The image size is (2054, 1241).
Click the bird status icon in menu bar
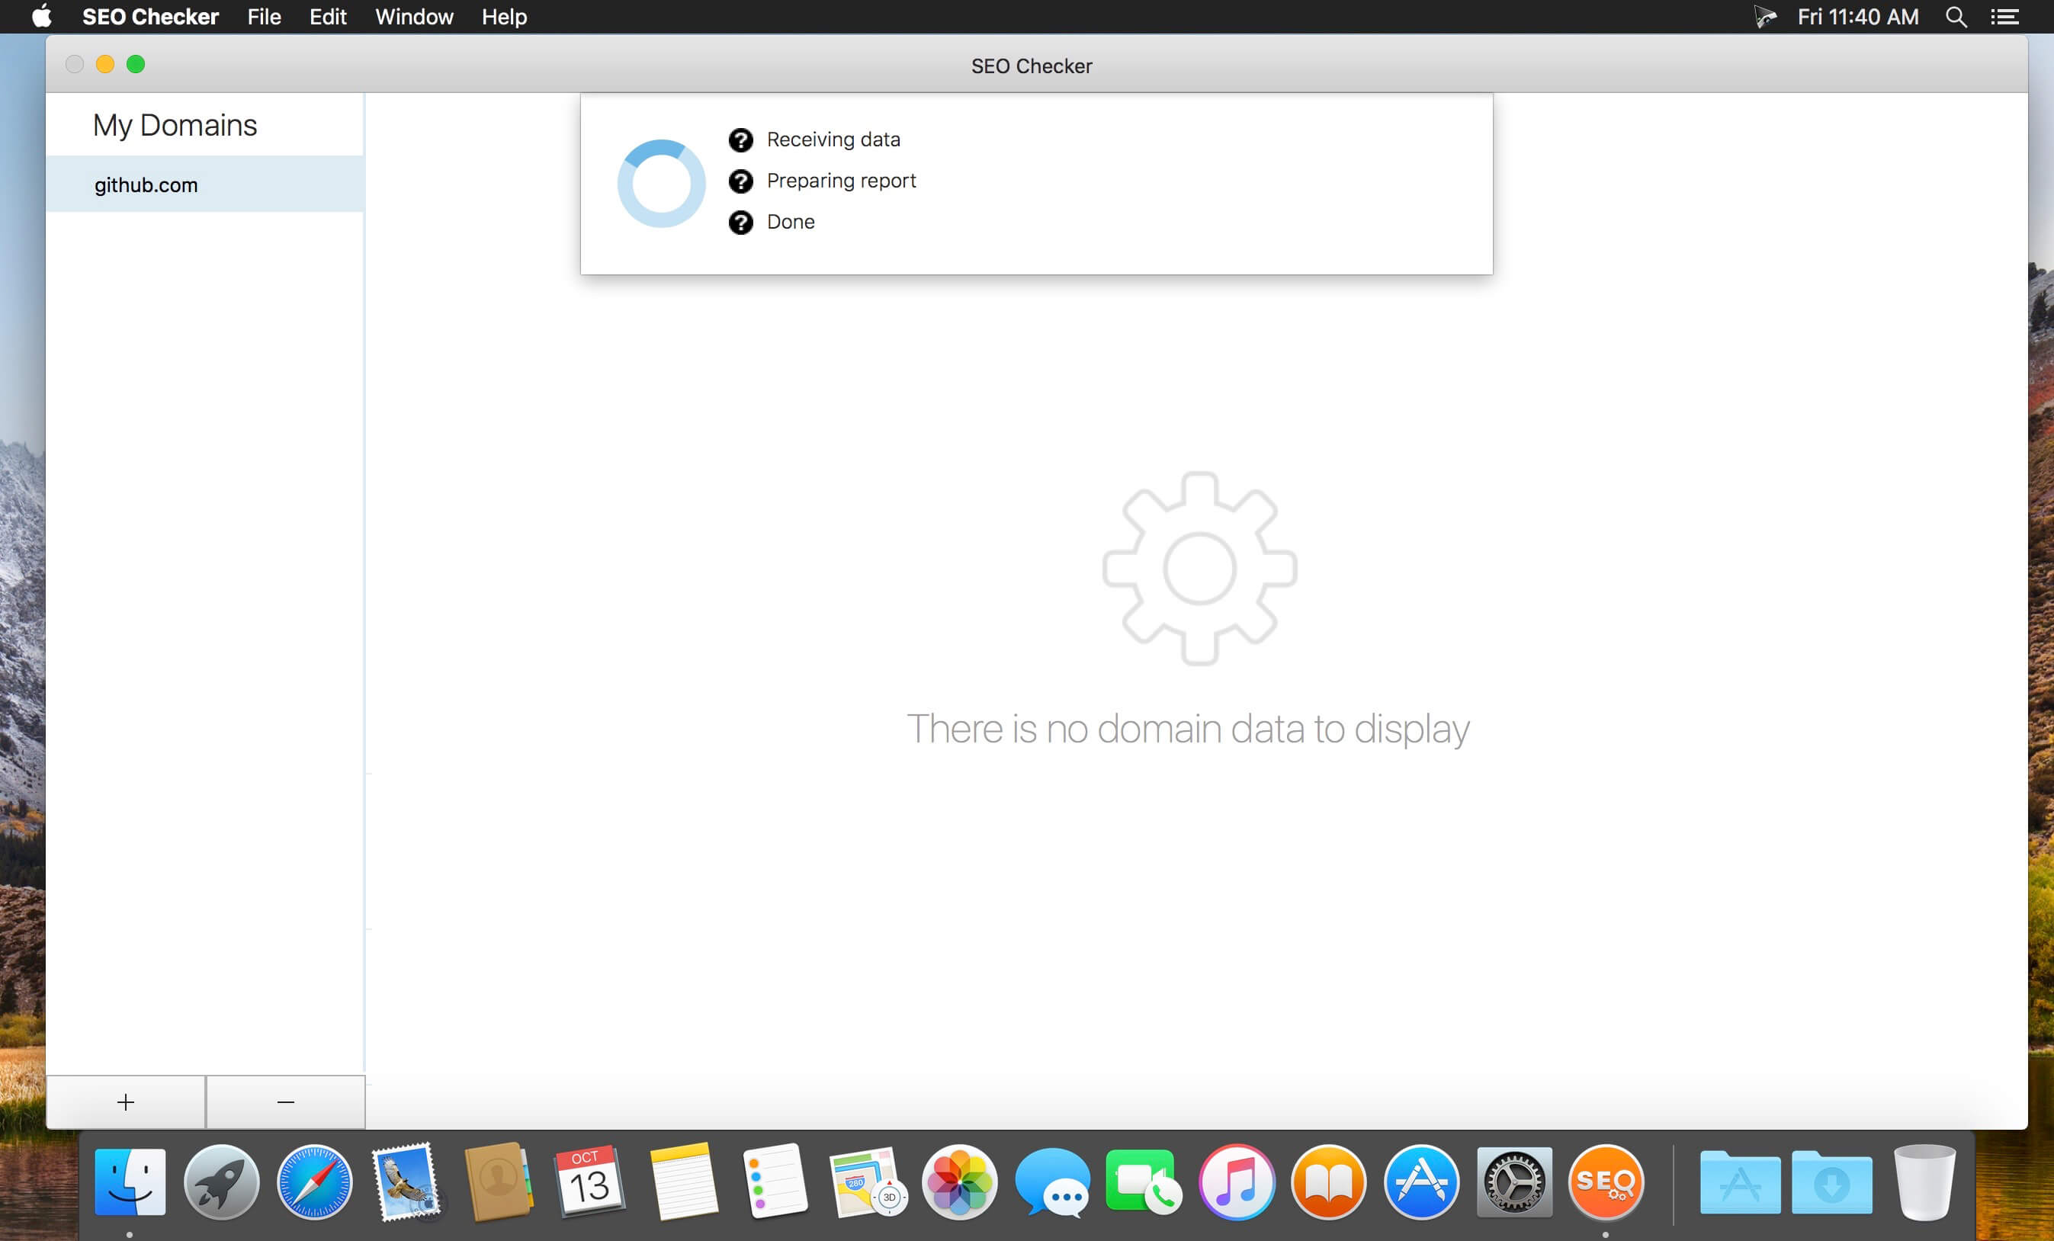coord(1765,17)
